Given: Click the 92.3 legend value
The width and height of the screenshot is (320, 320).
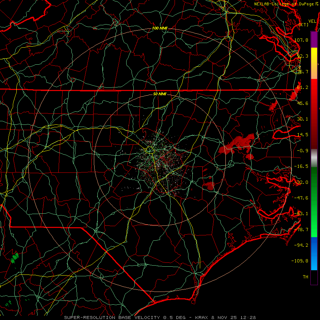Looking at the screenshot, I should click(x=303, y=56).
